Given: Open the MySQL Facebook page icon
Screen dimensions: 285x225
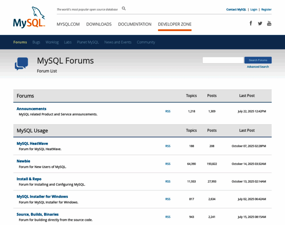Looking at the screenshot, I should (x=251, y=23).
